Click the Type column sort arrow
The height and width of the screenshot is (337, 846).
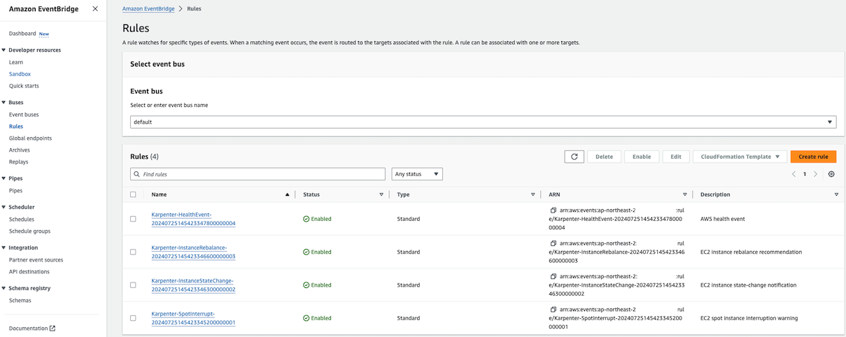[533, 194]
